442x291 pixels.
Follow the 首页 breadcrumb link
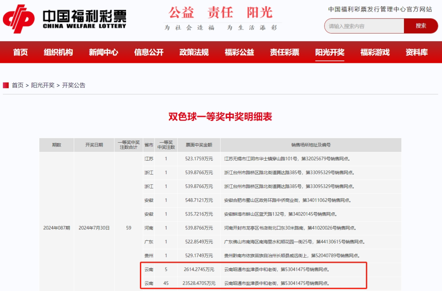18,85
